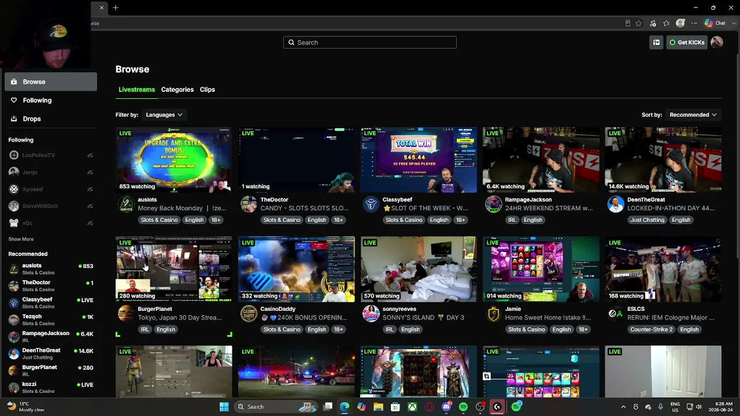Click the Kick search field
Image resolution: width=740 pixels, height=416 pixels.
[x=370, y=42]
